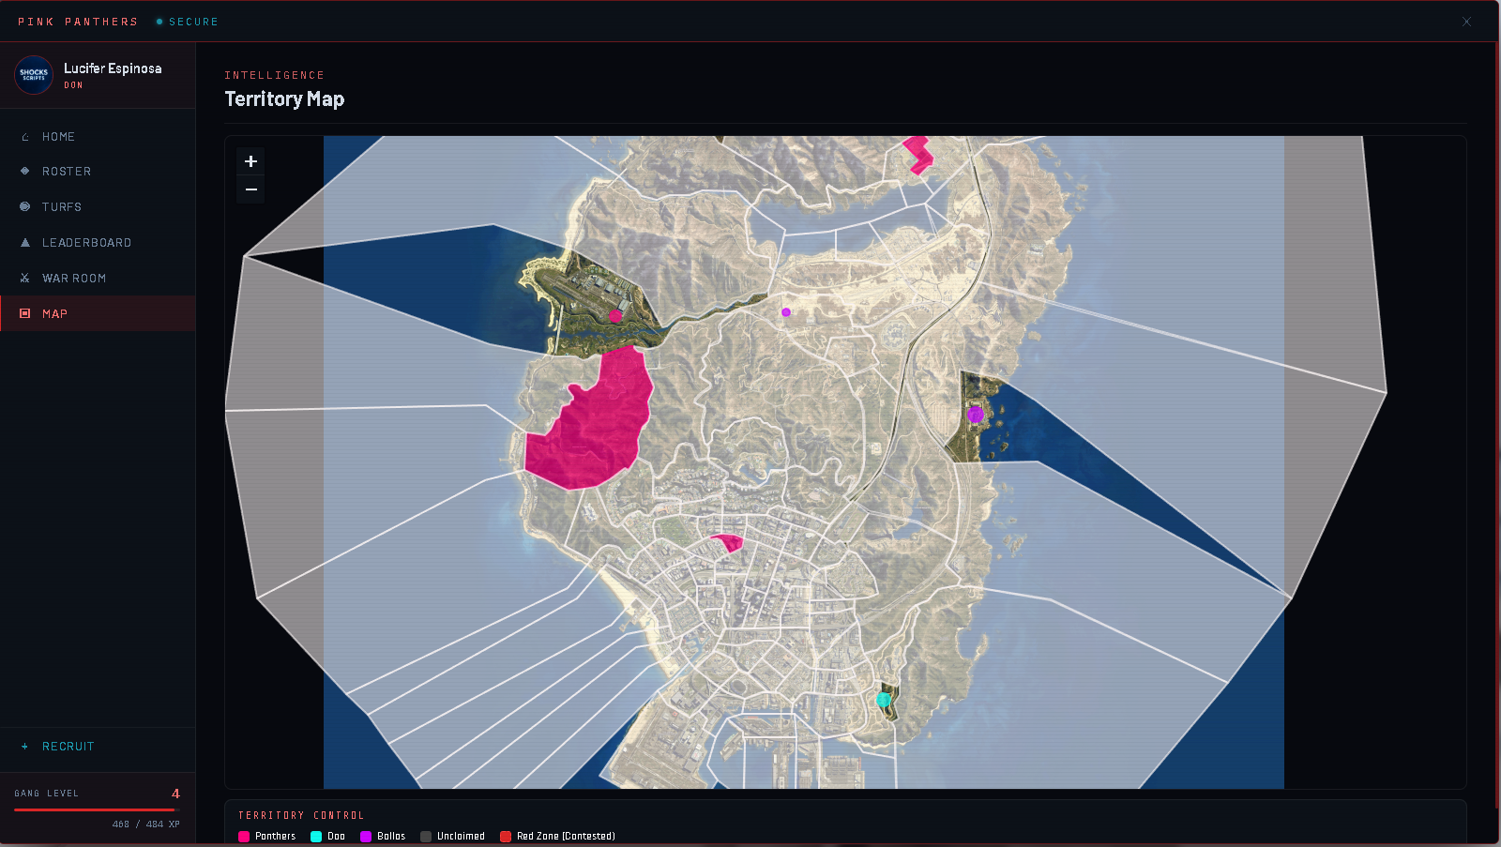
Task: Click the large purple marker on east coast
Action: coord(976,415)
